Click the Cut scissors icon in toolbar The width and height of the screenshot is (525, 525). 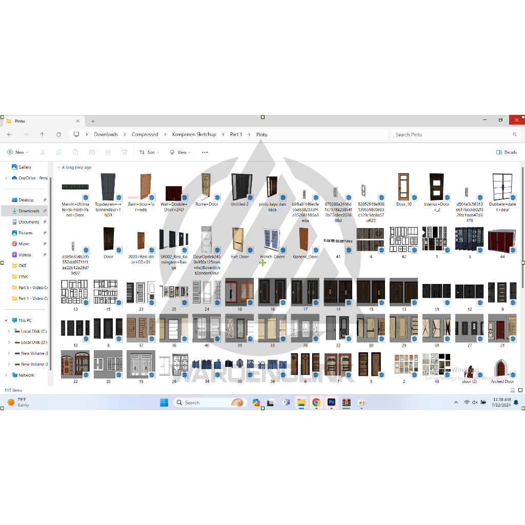click(x=43, y=152)
